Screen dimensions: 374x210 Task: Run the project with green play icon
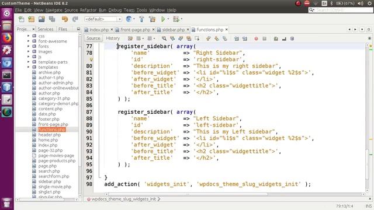pyautogui.click(x=163, y=19)
